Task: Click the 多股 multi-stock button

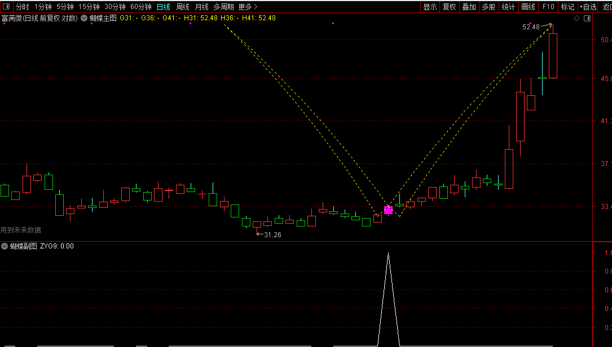Action: click(x=488, y=7)
